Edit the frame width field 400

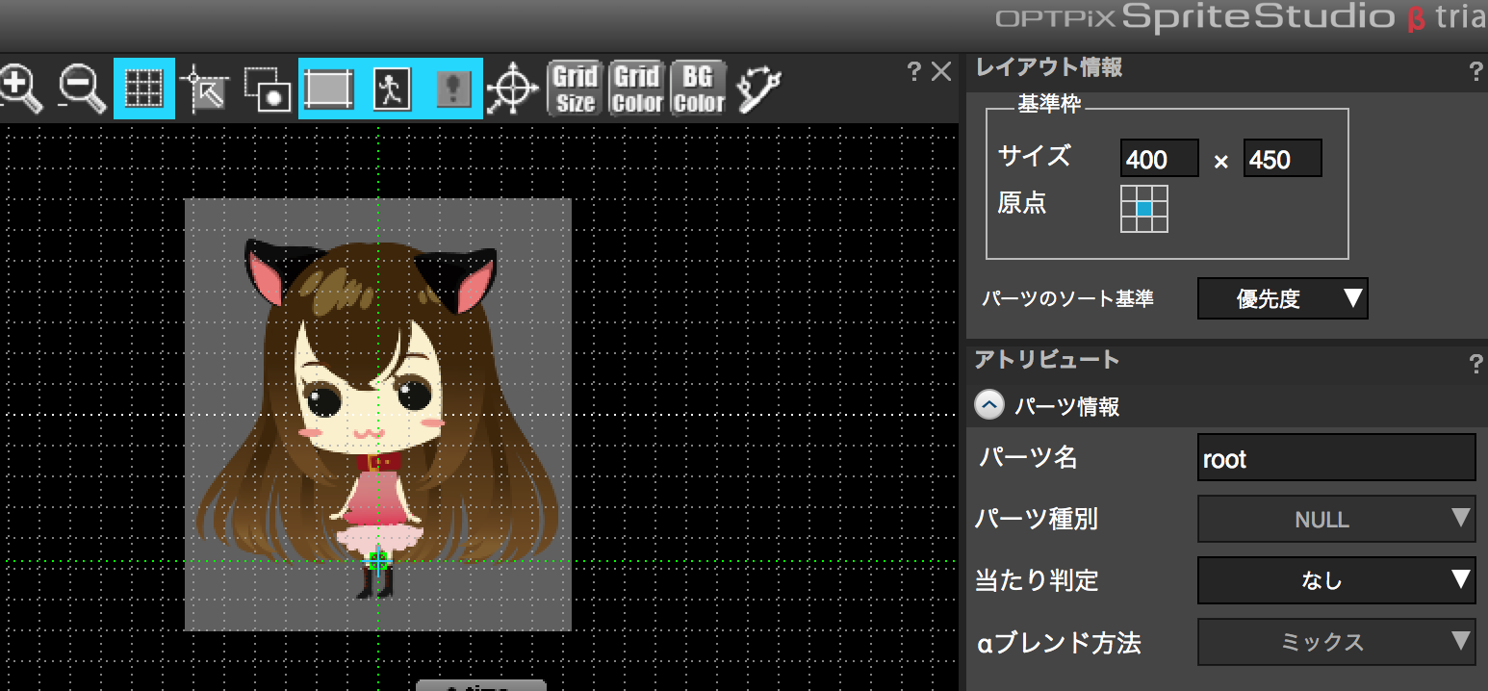point(1160,159)
